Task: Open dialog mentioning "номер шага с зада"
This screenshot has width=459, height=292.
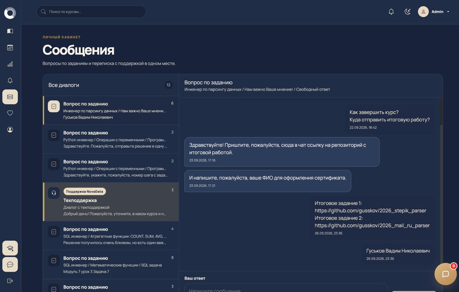Action: click(x=111, y=168)
